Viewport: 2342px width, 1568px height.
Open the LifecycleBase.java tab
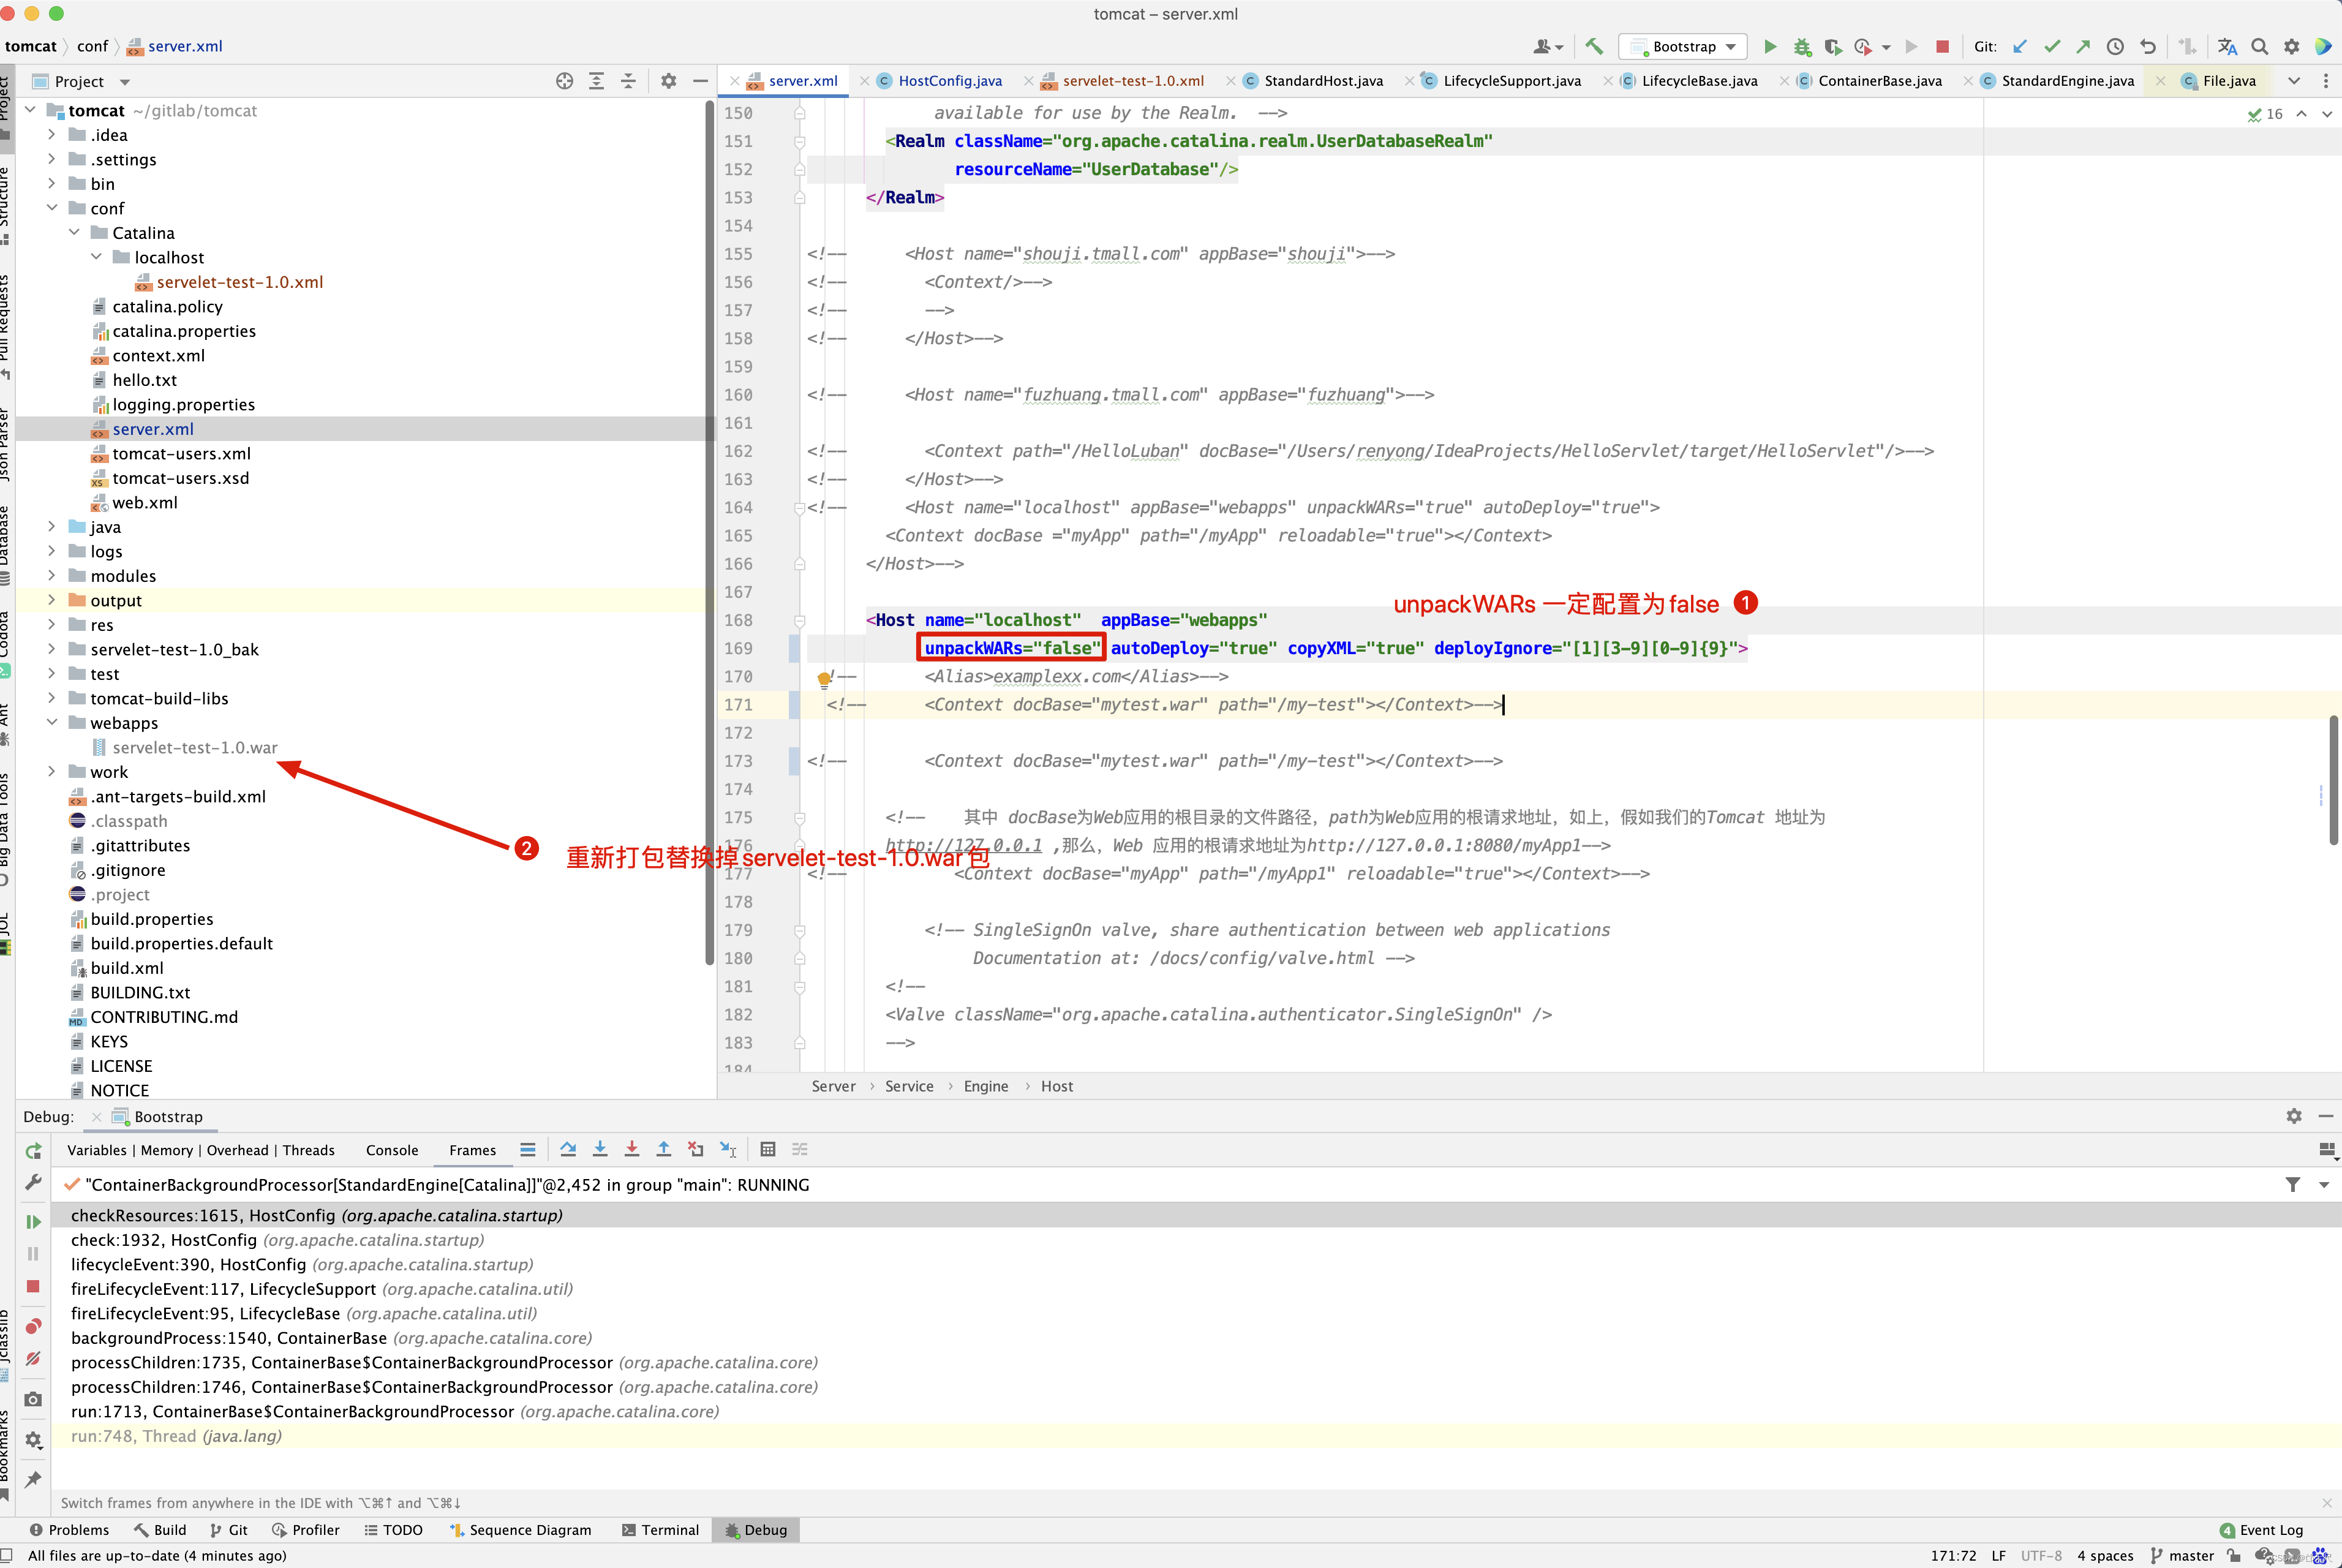click(x=1698, y=81)
